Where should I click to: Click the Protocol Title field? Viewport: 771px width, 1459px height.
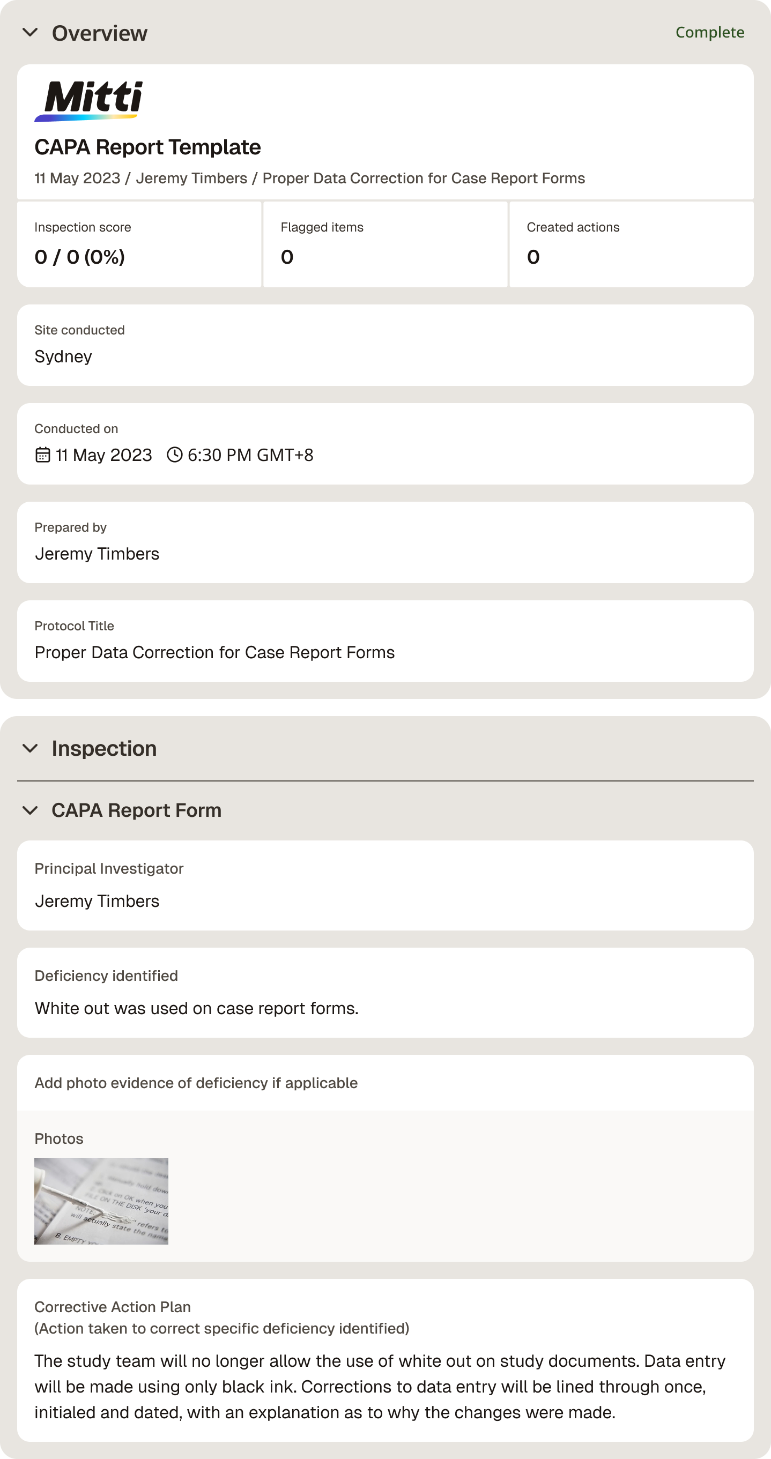pos(385,641)
